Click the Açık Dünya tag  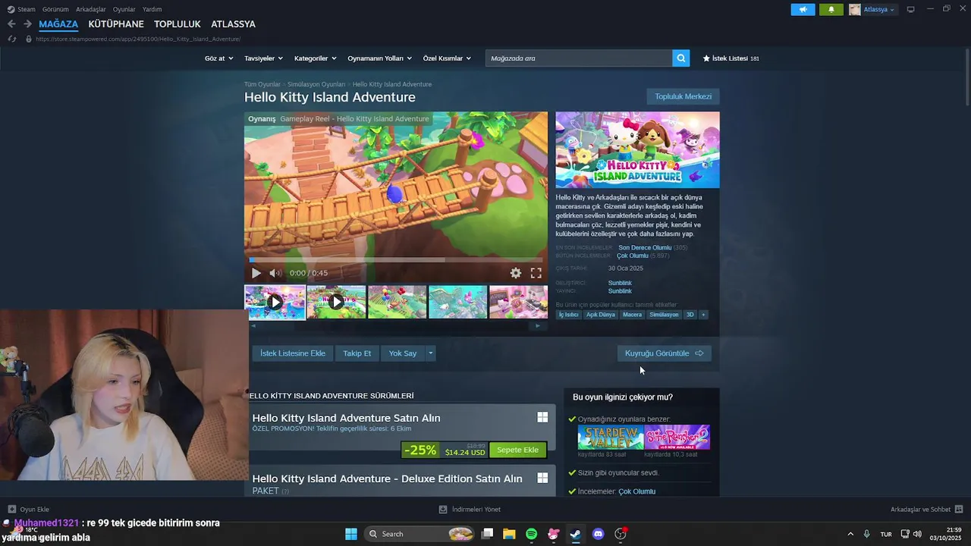click(601, 315)
